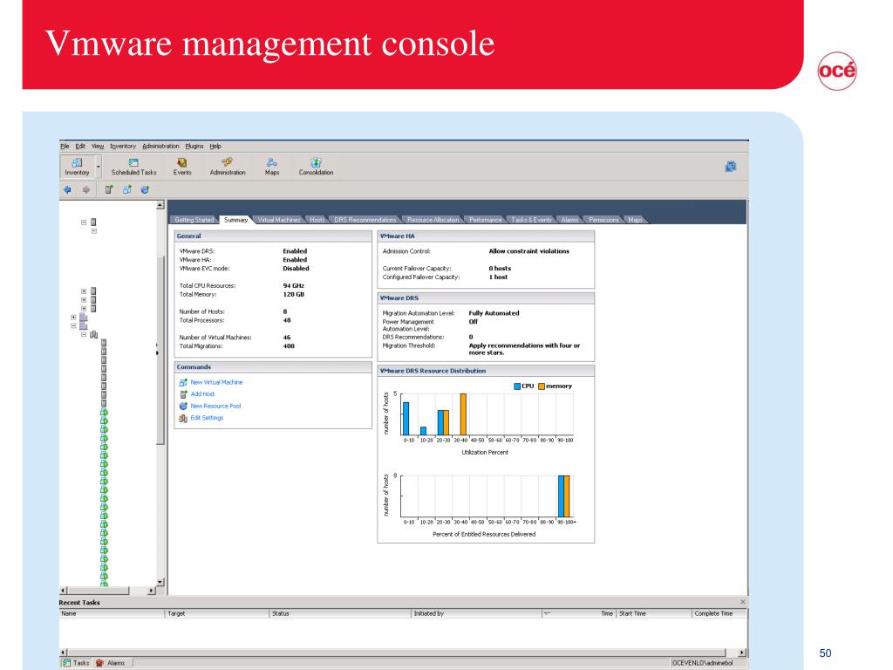This screenshot has width=893, height=670.
Task: Click the inventory tree vertical scrollbar
Action: click(x=160, y=351)
